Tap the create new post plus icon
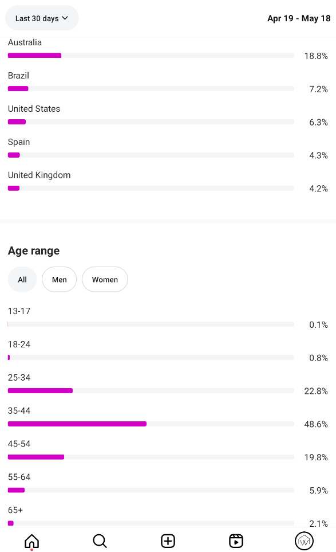This screenshot has width=336, height=552. click(x=168, y=541)
